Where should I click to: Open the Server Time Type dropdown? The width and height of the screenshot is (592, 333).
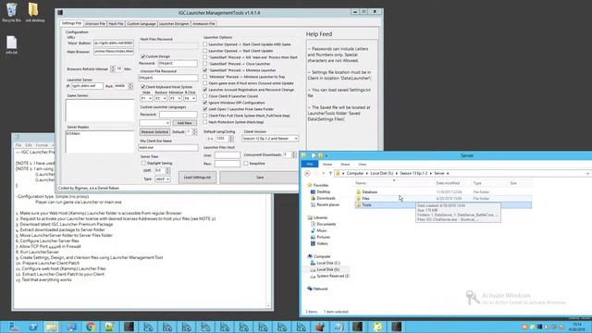click(163, 179)
